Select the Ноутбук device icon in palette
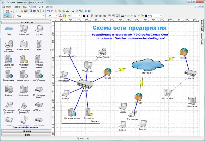 39,31
